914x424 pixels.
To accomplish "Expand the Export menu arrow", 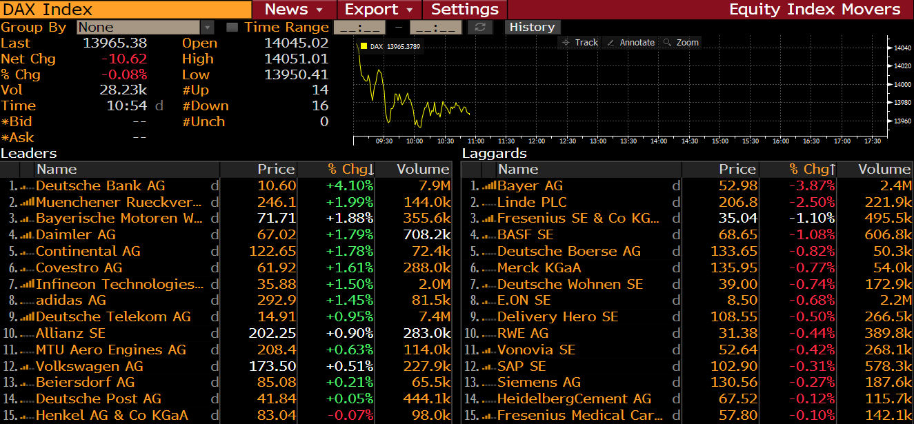I will click(x=410, y=10).
